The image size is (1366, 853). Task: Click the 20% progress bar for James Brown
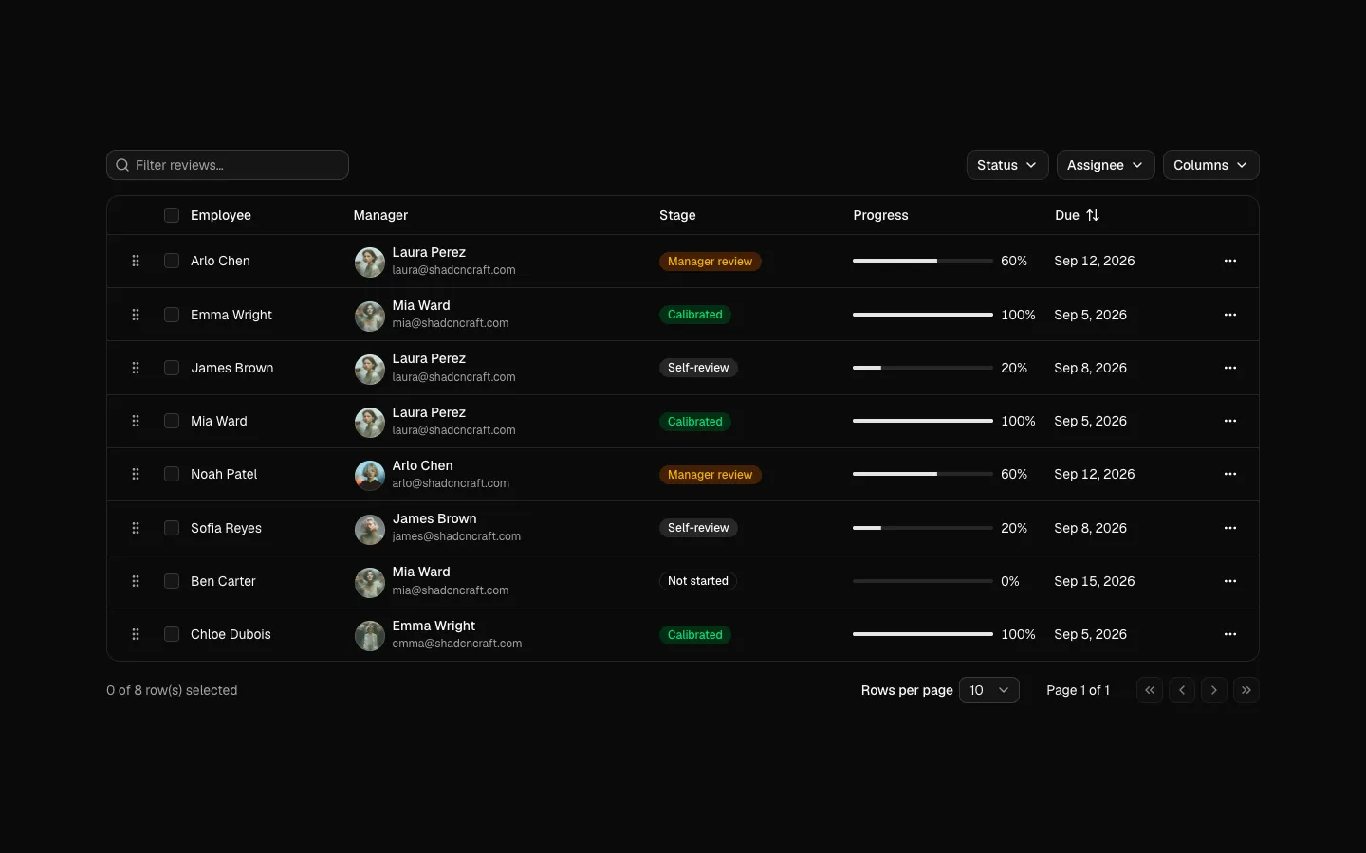(x=923, y=368)
